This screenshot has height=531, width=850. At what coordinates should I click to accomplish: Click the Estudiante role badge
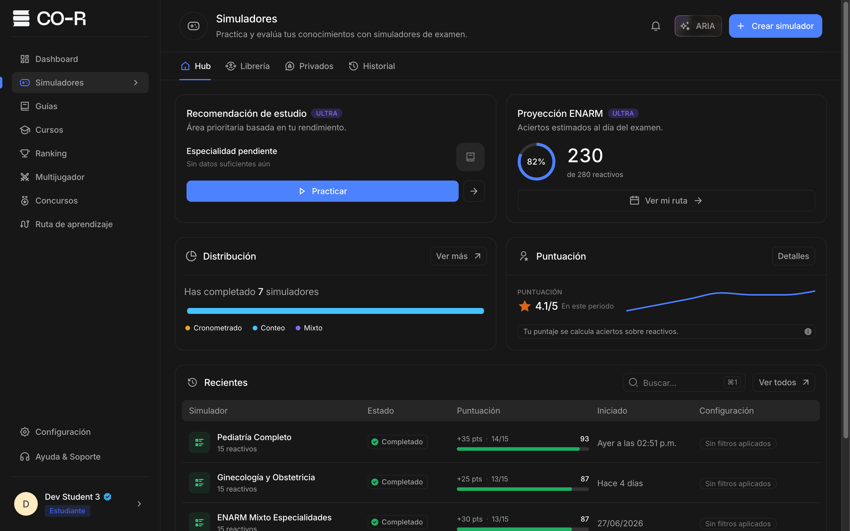[x=67, y=511]
